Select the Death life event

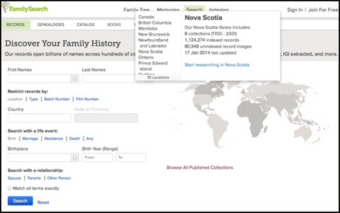(x=75, y=139)
